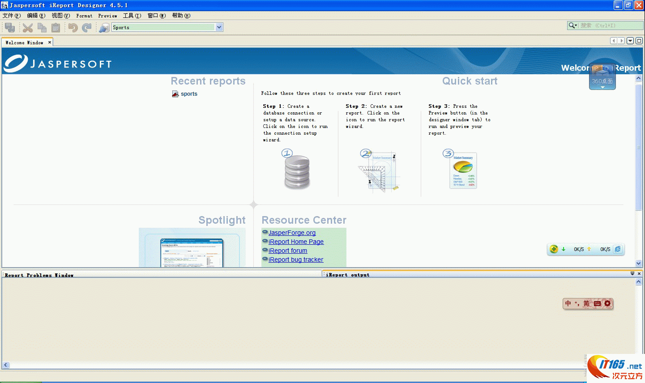Open the Sports datasource dropdown
Screen dimensions: 645x383
coord(219,27)
